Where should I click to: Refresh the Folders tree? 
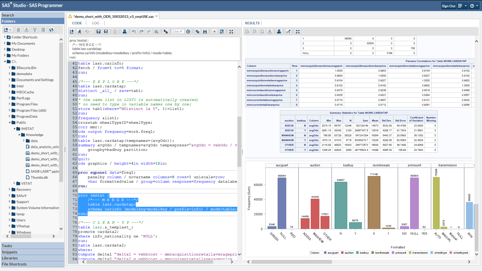tap(51, 30)
